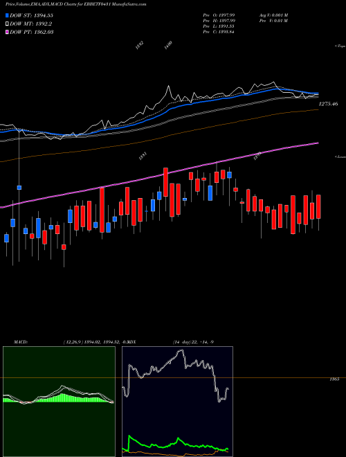Select the 'DOW ST: 1394.55' legend text
The height and width of the screenshot is (457, 346).
point(31,15)
